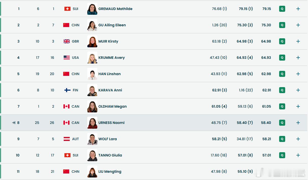This screenshot has width=308, height=180.
Task: Expand Gu Ailing Eileen's result details
Action: coord(298,25)
